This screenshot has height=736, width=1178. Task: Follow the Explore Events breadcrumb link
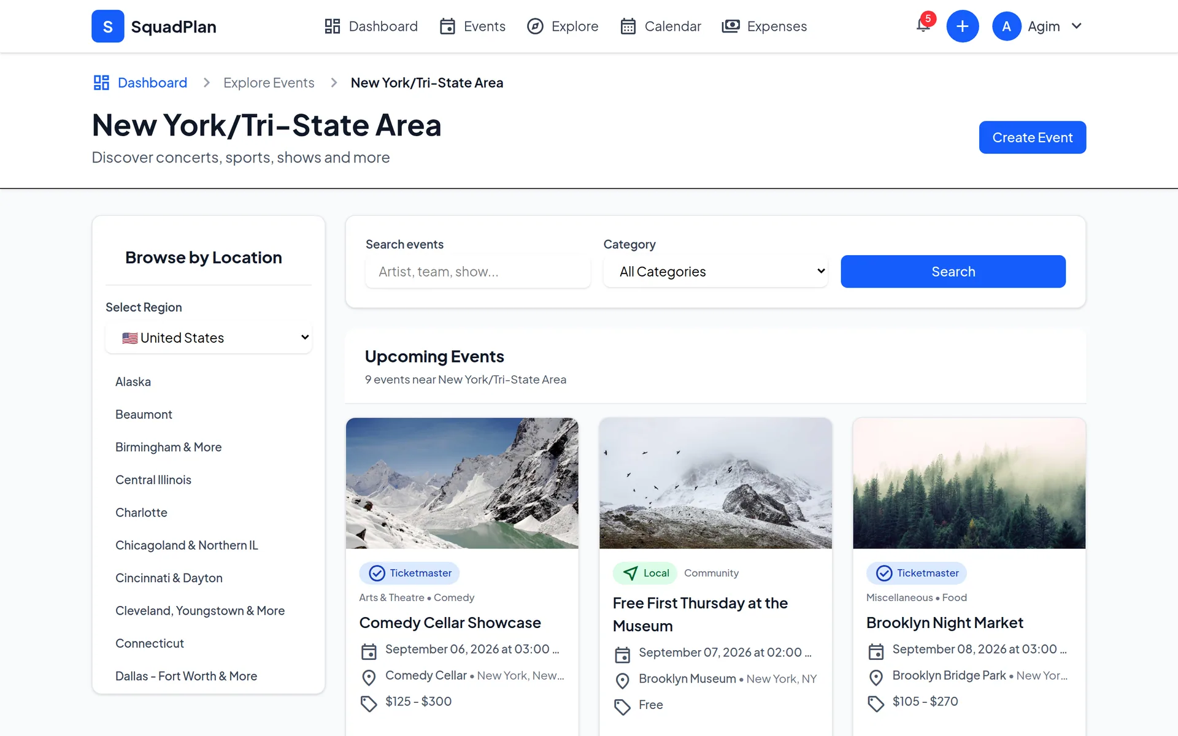click(269, 83)
